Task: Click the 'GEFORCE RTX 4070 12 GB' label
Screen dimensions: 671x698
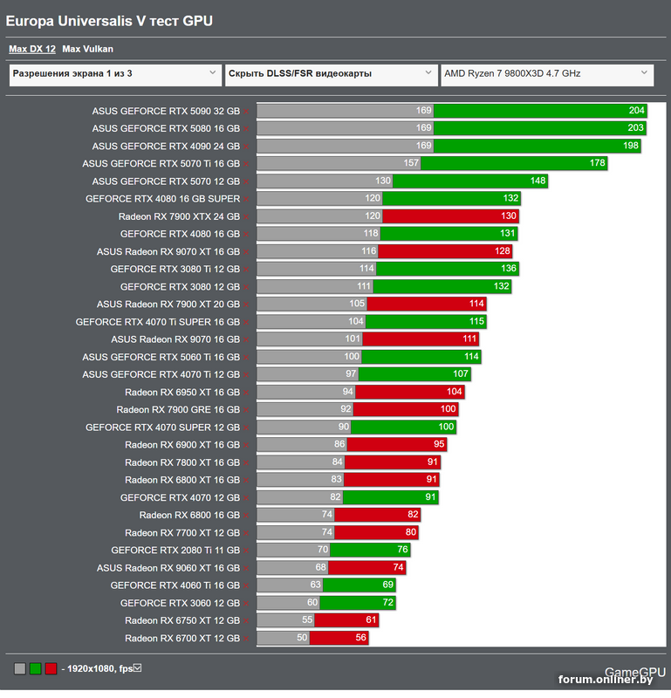Action: tap(180, 497)
